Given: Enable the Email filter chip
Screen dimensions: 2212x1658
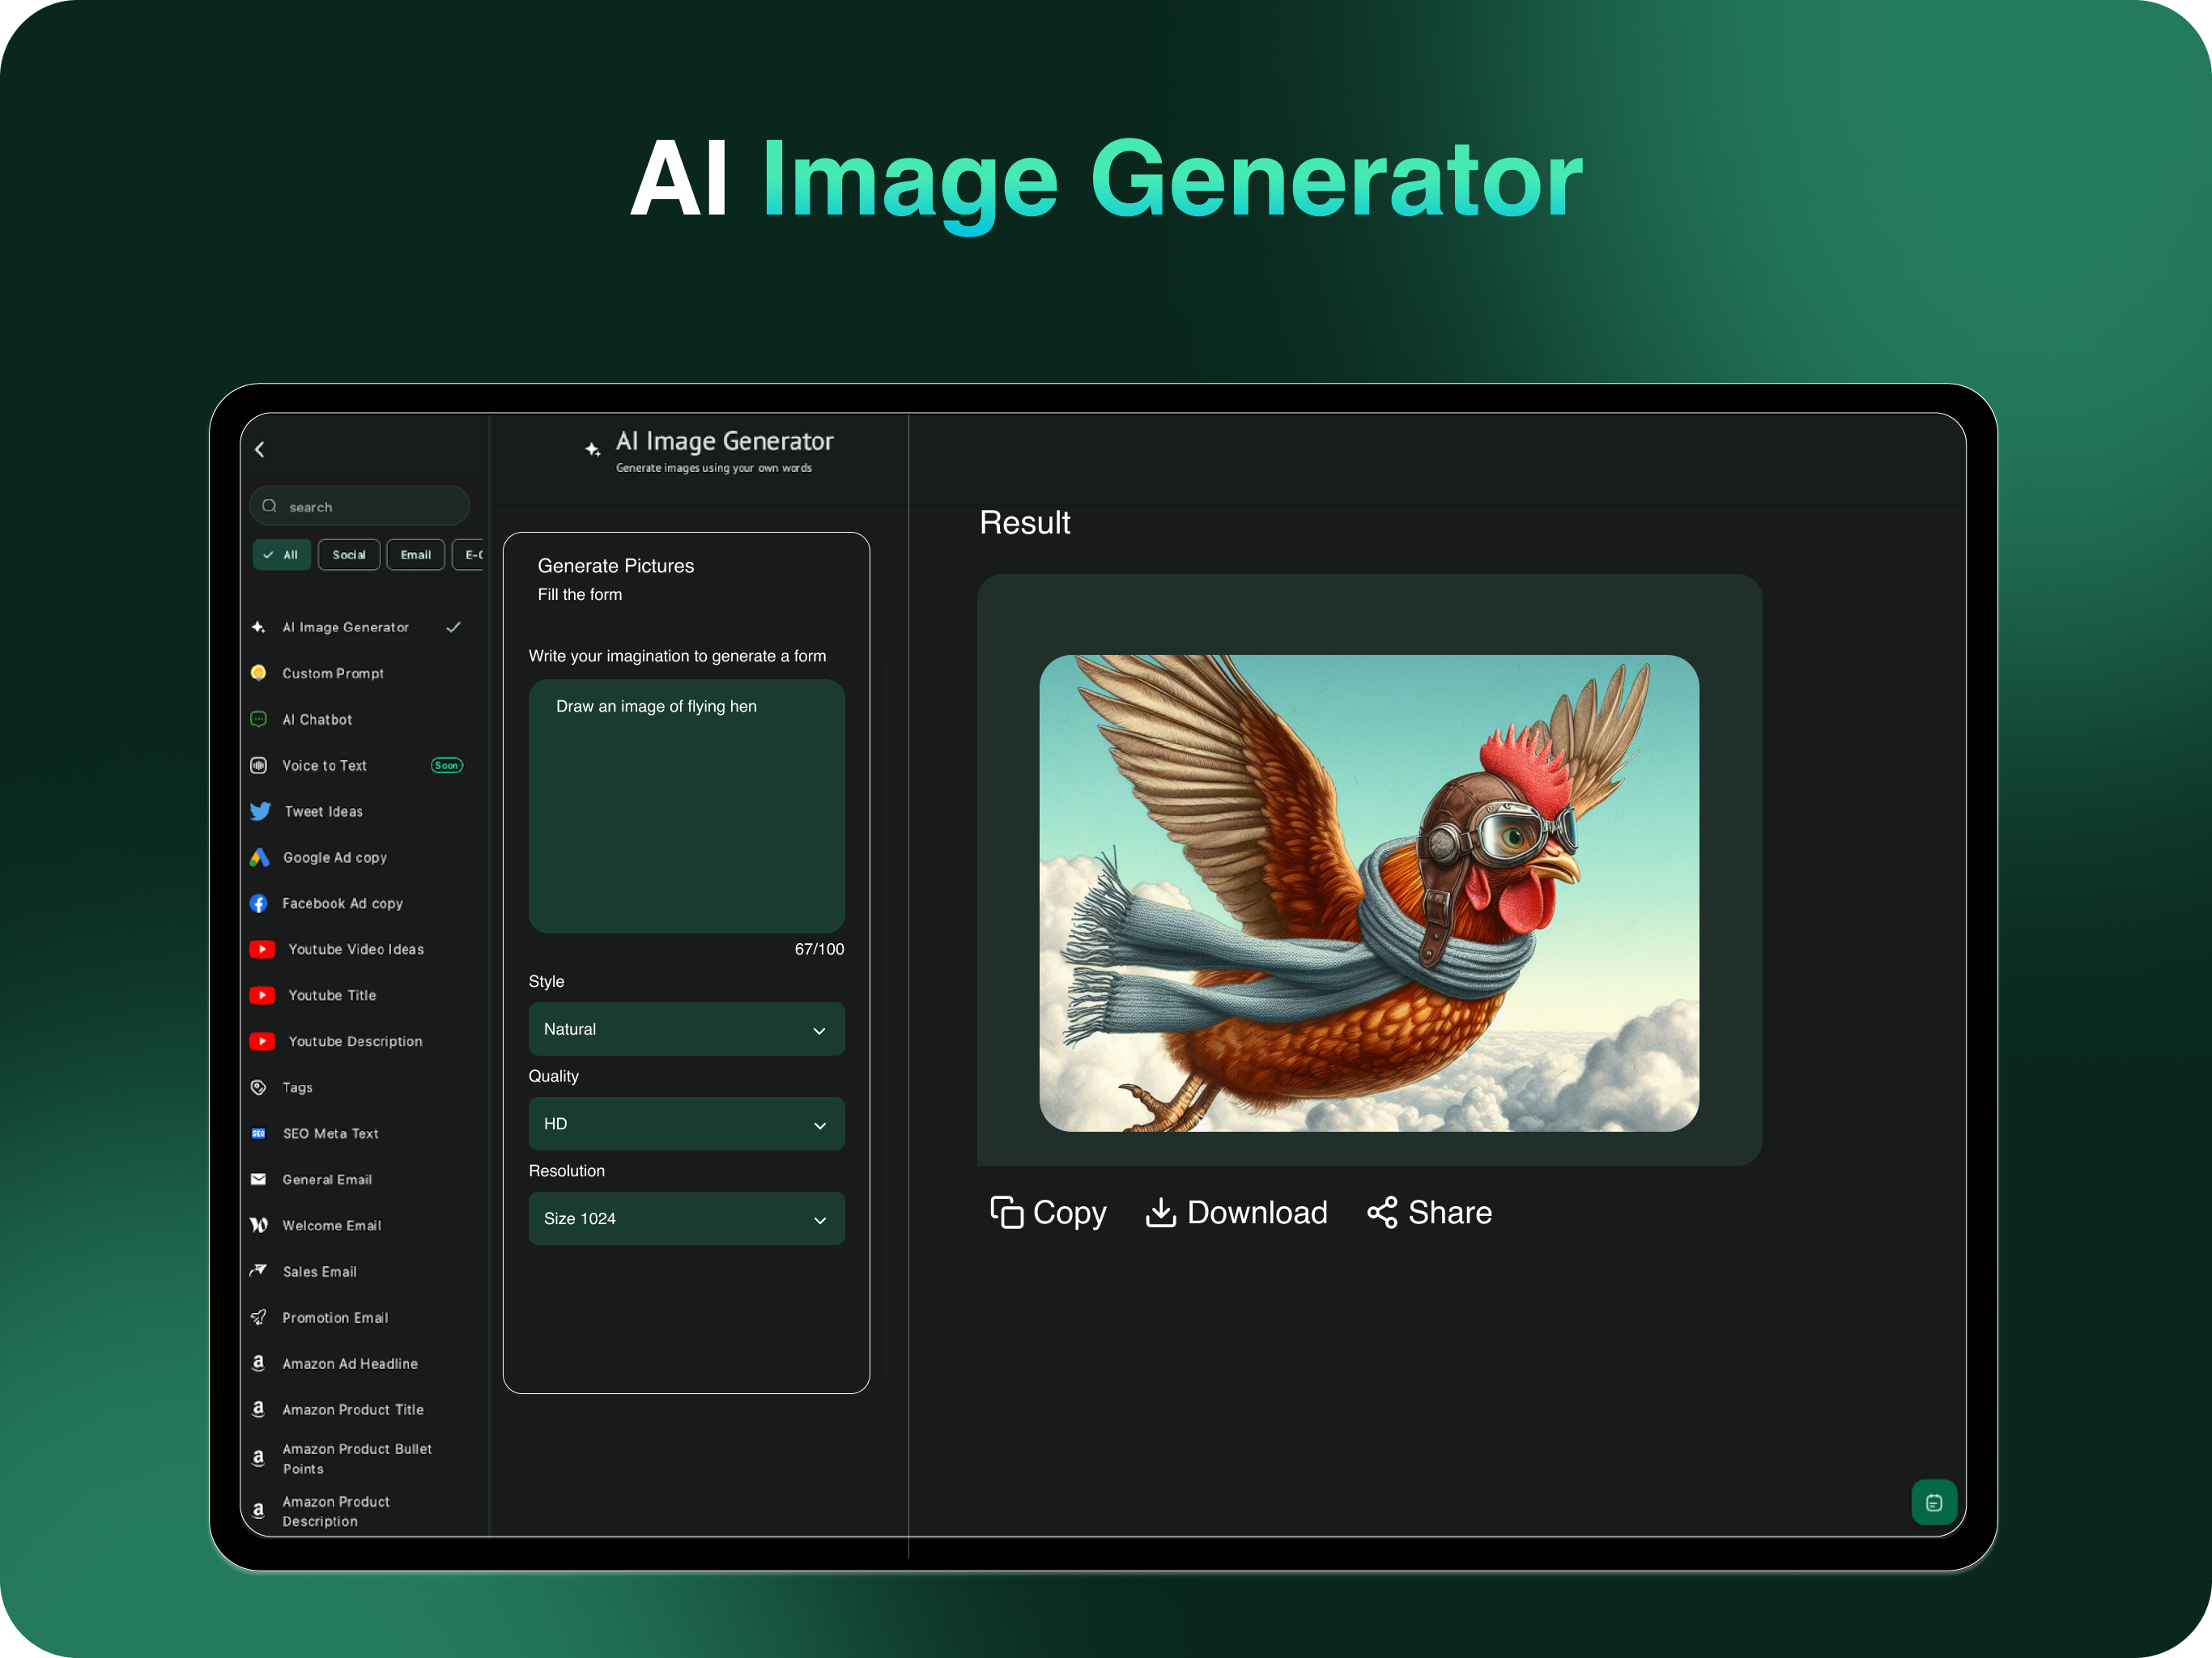Looking at the screenshot, I should (x=415, y=555).
